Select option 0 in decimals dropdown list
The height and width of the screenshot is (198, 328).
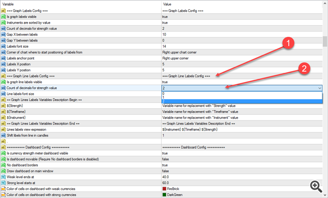(x=242, y=93)
